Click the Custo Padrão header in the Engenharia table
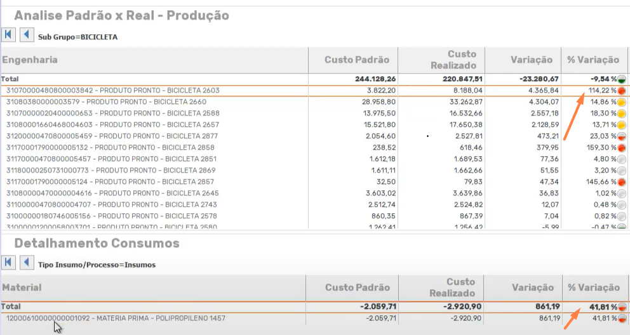Screen dimensions: 630x335 coord(356,60)
